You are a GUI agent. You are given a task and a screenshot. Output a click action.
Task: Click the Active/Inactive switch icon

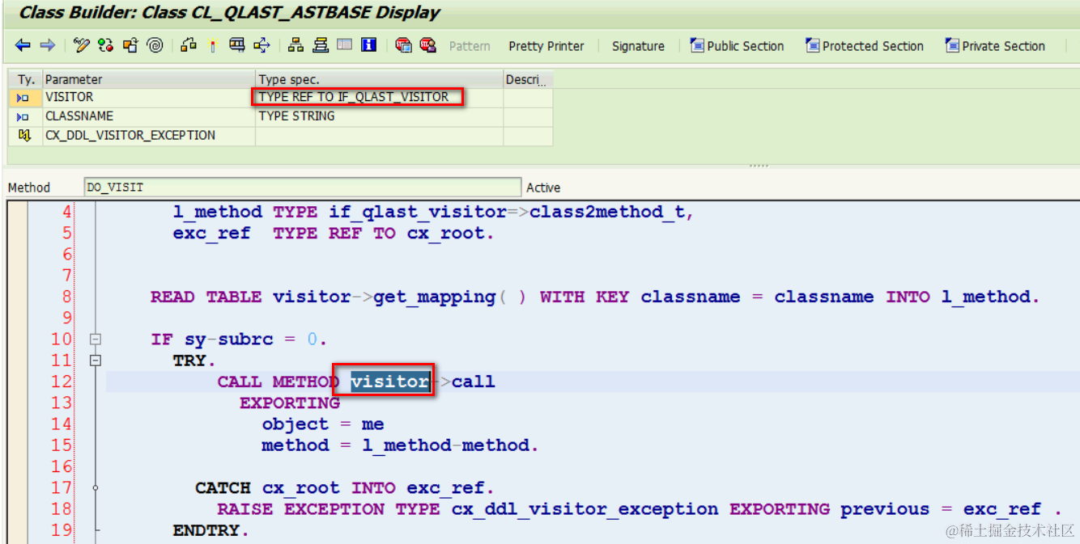click(x=105, y=45)
